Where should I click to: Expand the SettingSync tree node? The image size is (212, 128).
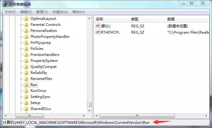pos(21,97)
